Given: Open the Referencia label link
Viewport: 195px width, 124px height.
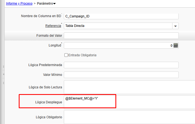Looking at the screenshot, I should (53, 26).
